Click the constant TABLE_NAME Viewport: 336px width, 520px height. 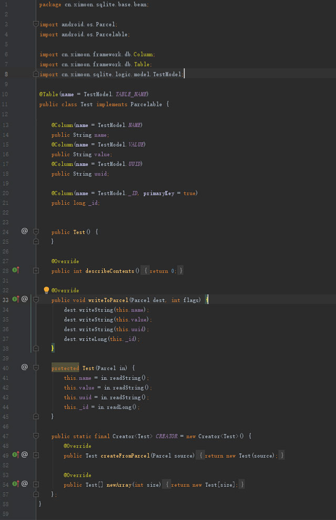tap(131, 94)
